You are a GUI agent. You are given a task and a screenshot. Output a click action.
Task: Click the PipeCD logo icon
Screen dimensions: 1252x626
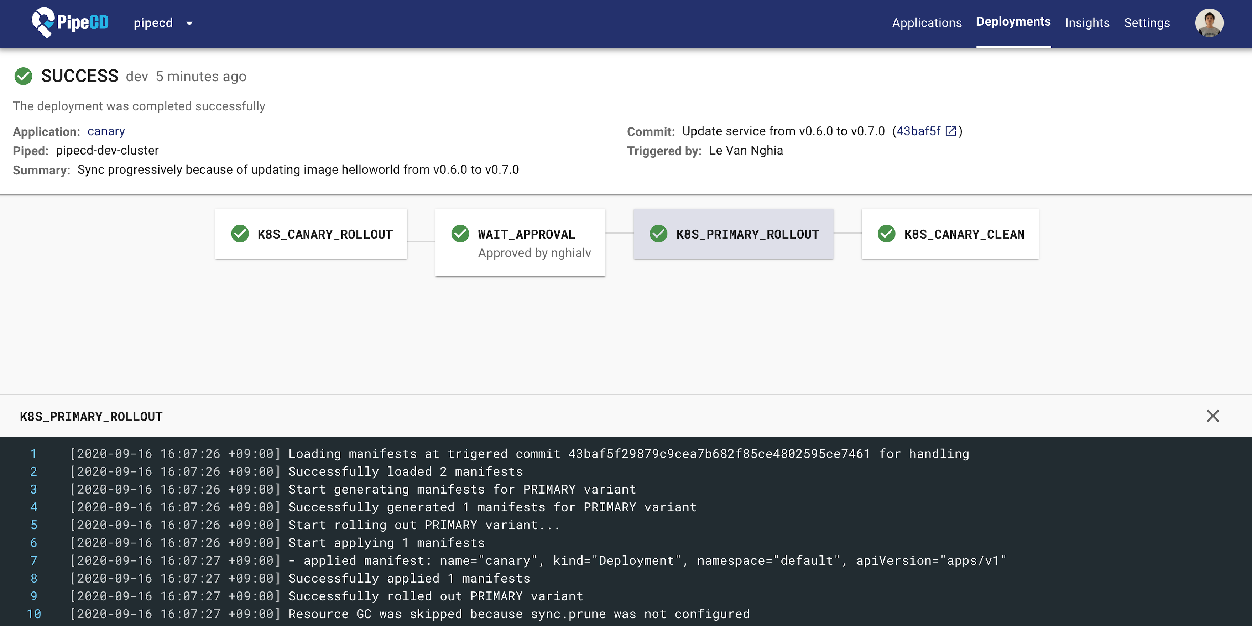[43, 23]
